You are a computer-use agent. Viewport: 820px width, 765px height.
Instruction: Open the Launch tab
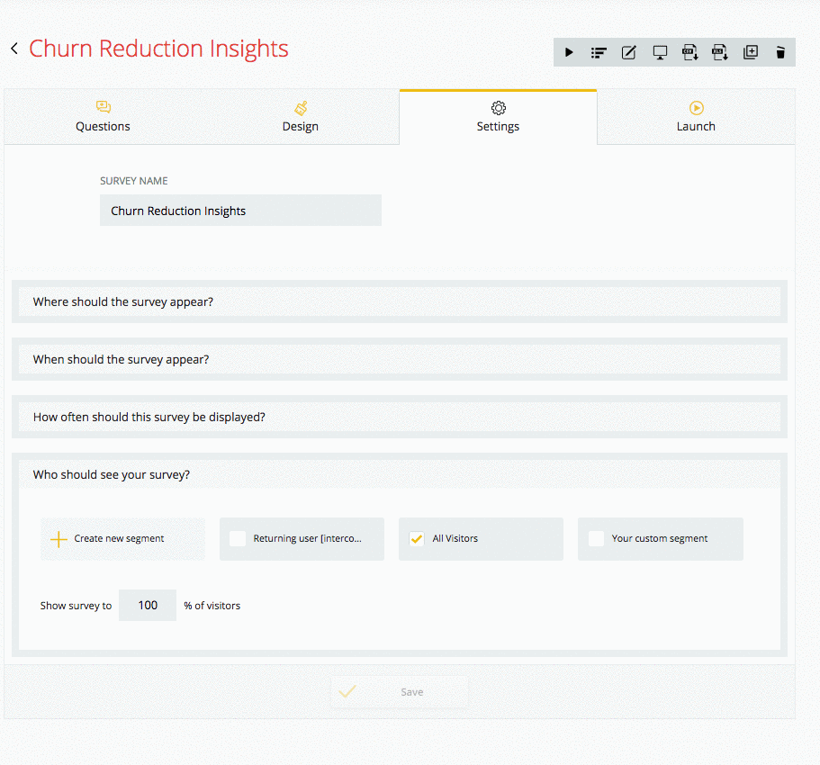pos(696,117)
